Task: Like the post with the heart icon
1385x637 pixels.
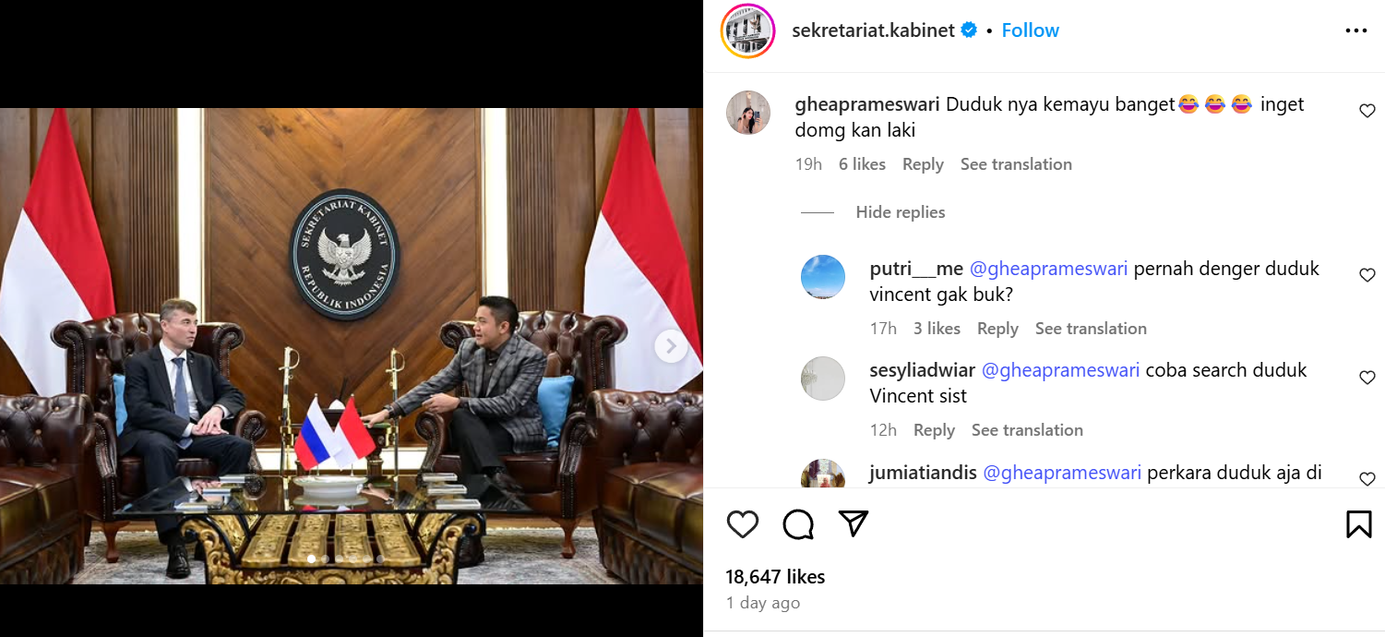Action: pos(743,524)
